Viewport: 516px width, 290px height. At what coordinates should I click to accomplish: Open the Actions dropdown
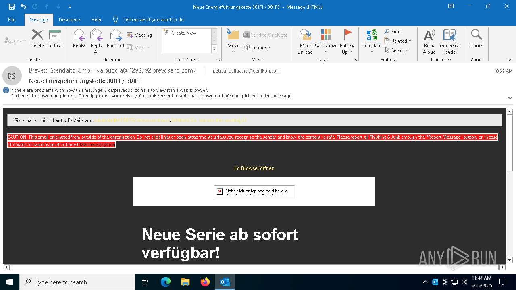tap(257, 47)
